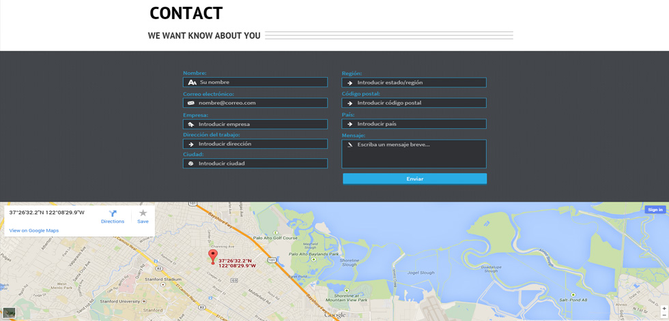Click the envelope icon in email field
This screenshot has width=669, height=321.
tap(190, 103)
